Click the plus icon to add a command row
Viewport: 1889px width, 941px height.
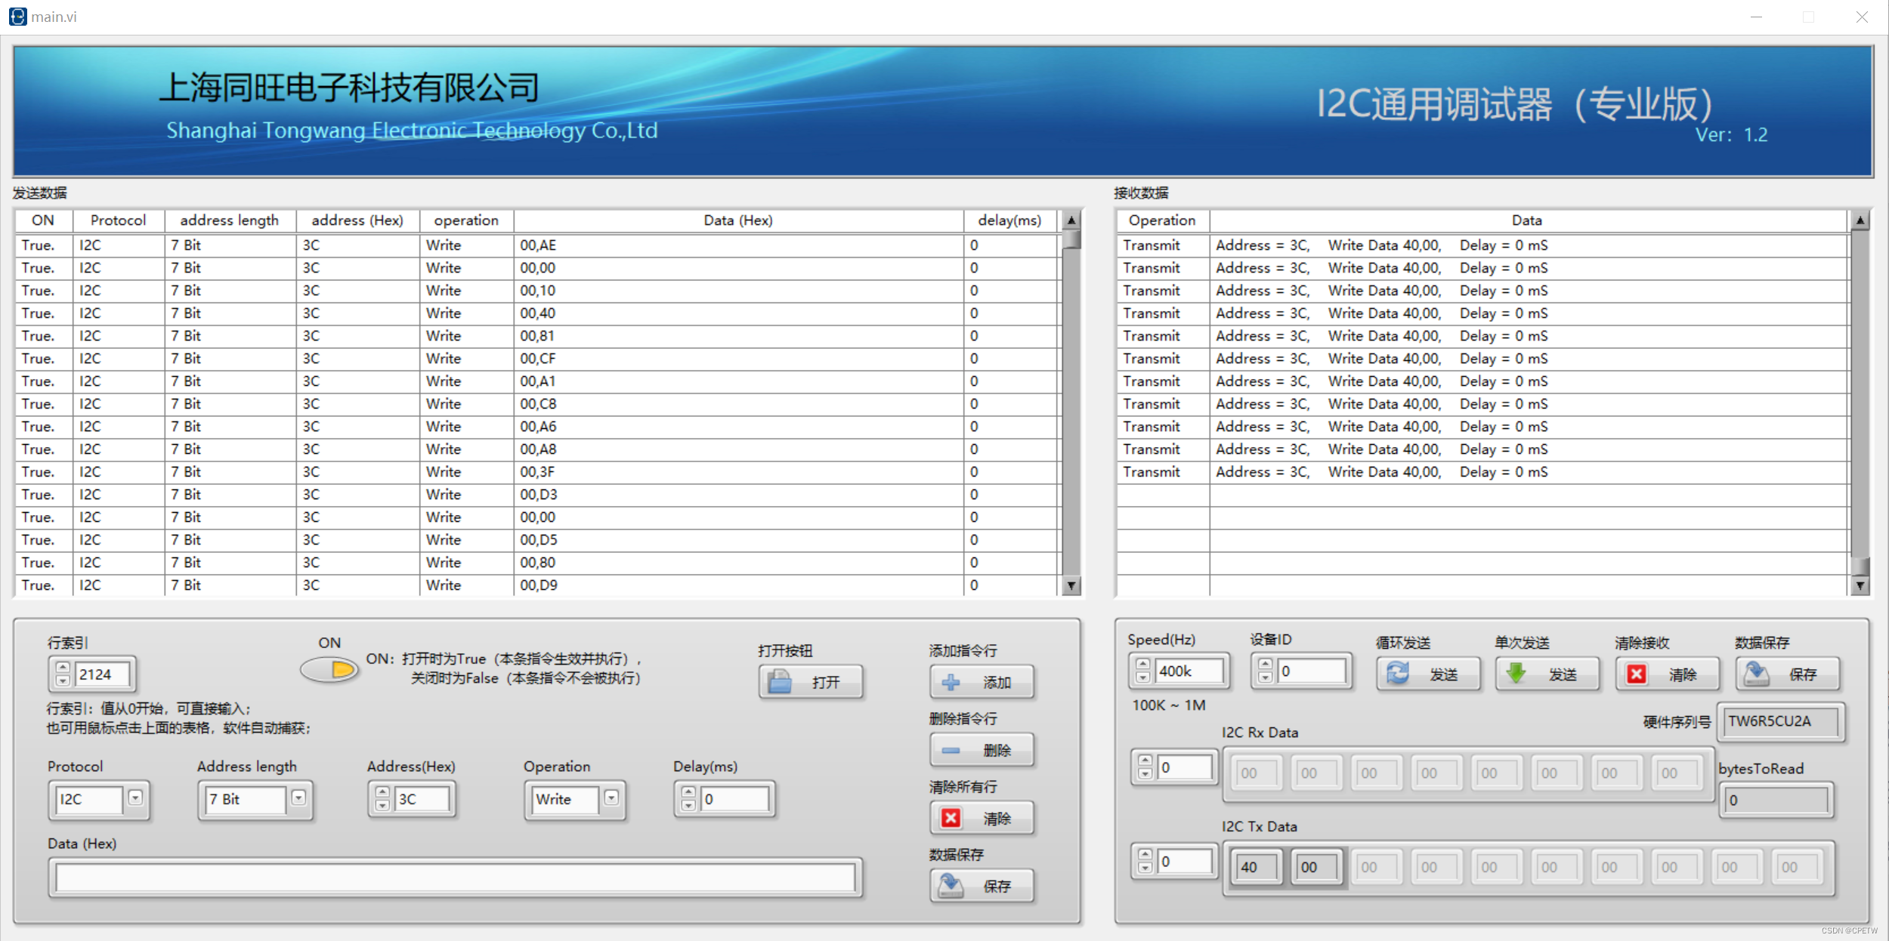coord(951,682)
